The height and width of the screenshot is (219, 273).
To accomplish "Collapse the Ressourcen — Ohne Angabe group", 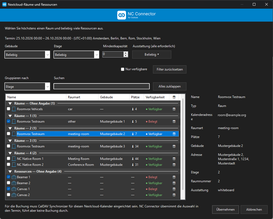I will pyautogui.click(x=10, y=172).
